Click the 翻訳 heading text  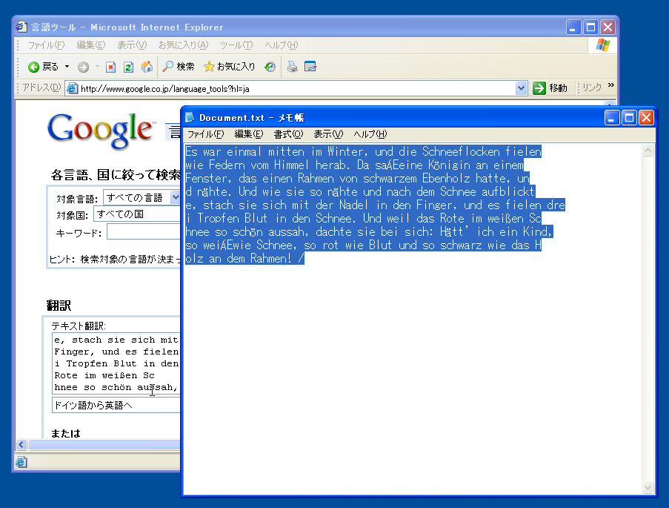pyautogui.click(x=59, y=305)
